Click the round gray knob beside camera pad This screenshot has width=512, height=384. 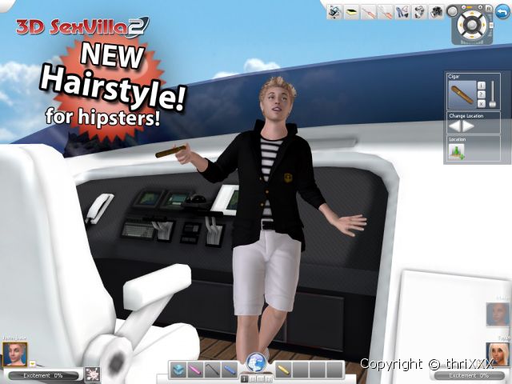452,12
